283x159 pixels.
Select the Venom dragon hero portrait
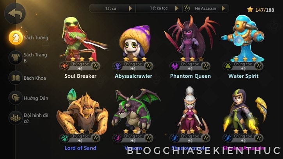135,111
